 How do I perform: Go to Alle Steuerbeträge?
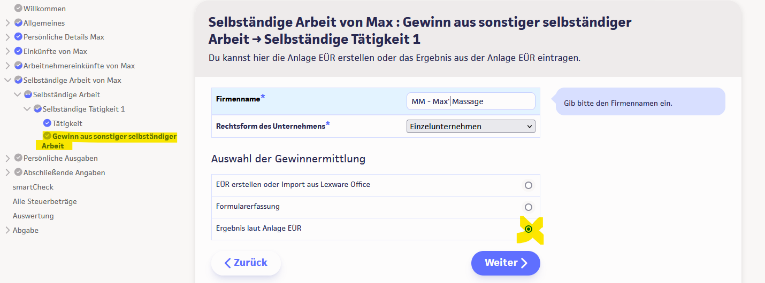click(44, 201)
